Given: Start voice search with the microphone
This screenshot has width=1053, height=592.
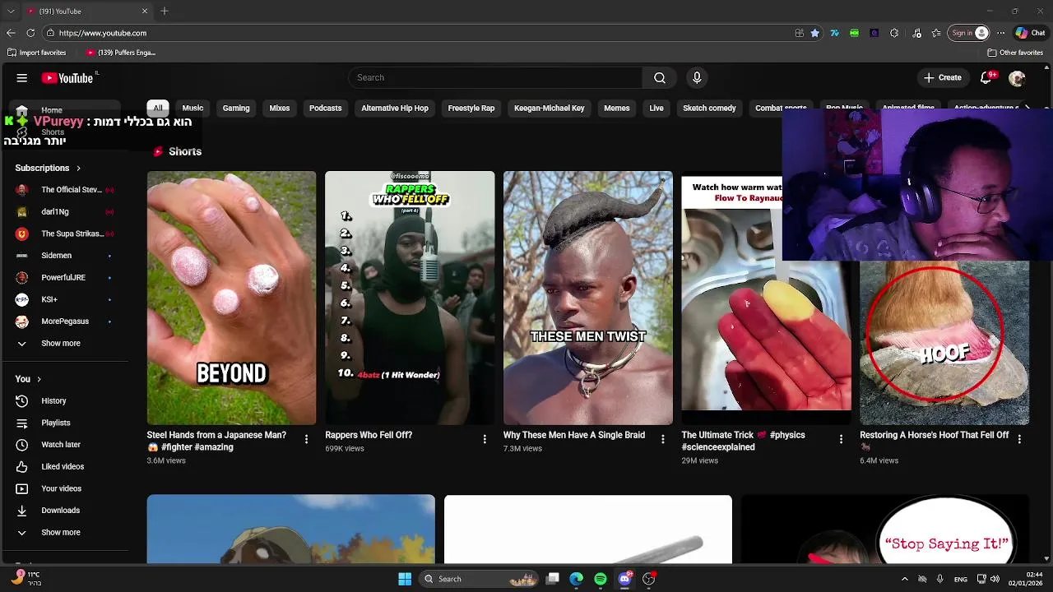Looking at the screenshot, I should coord(697,77).
